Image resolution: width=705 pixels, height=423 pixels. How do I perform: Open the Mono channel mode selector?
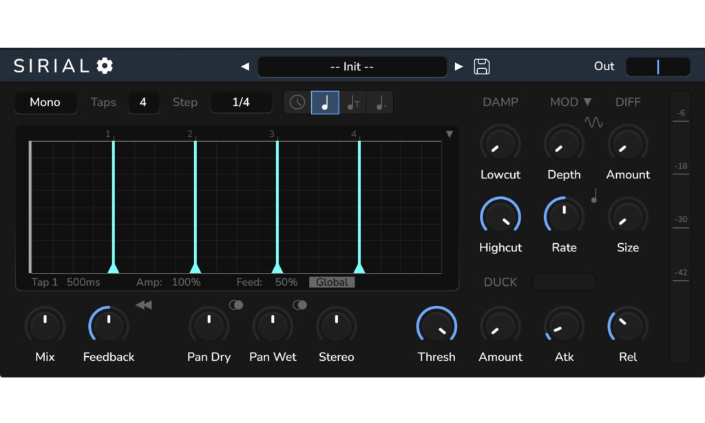[x=45, y=103]
